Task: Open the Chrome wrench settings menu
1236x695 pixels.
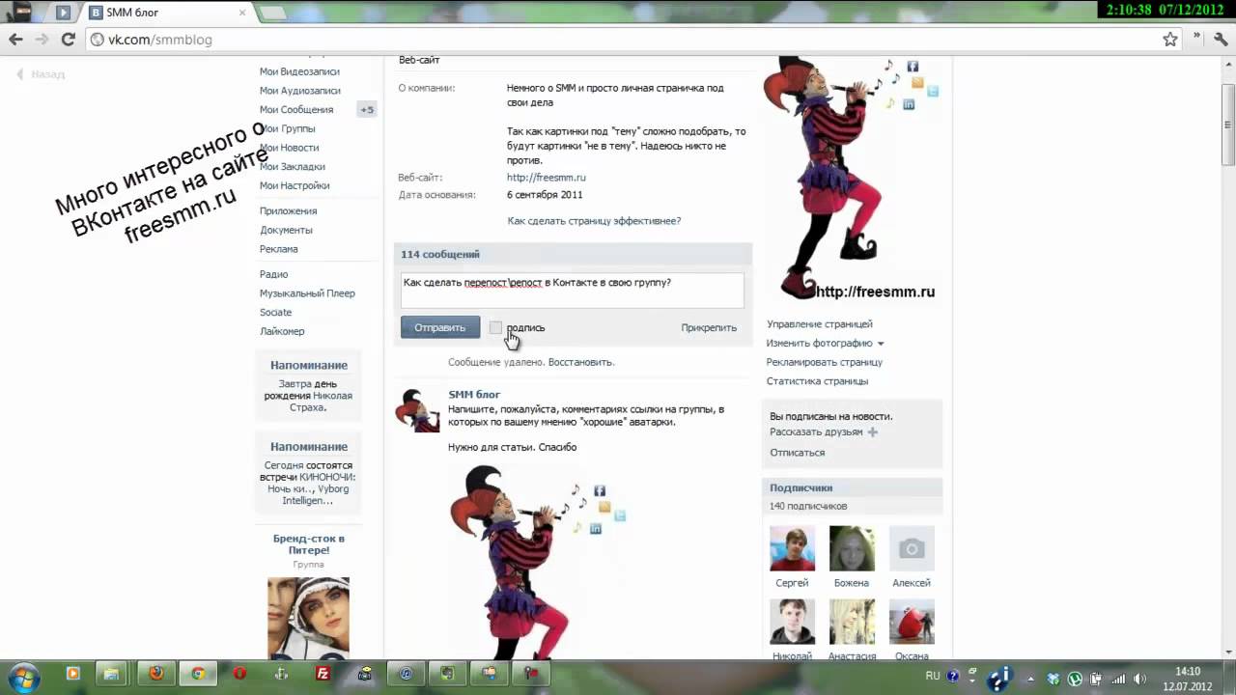Action: coord(1221,40)
